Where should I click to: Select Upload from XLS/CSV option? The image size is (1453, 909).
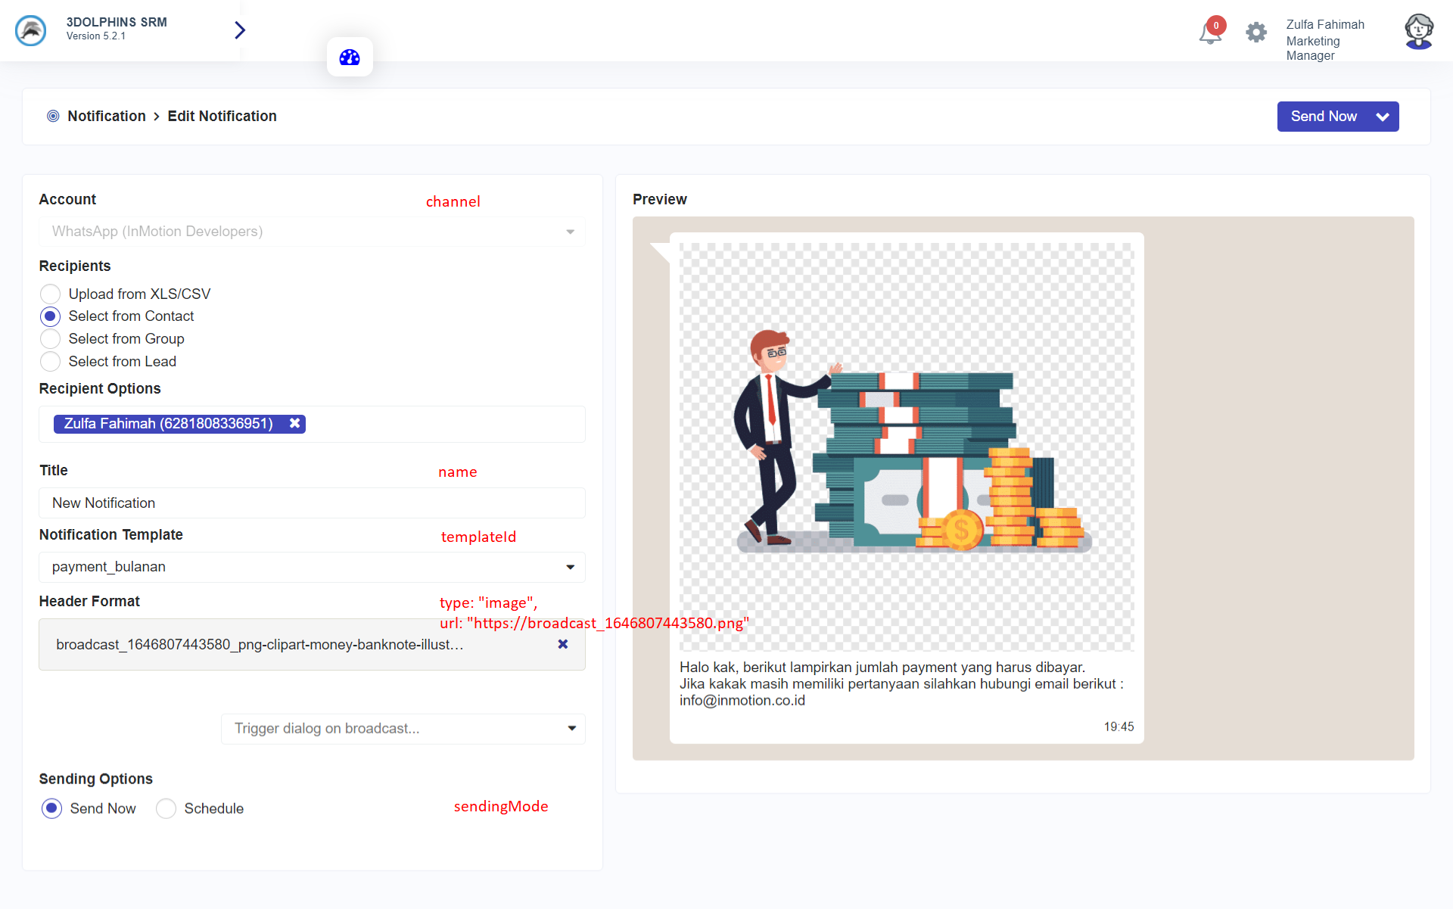click(x=51, y=294)
